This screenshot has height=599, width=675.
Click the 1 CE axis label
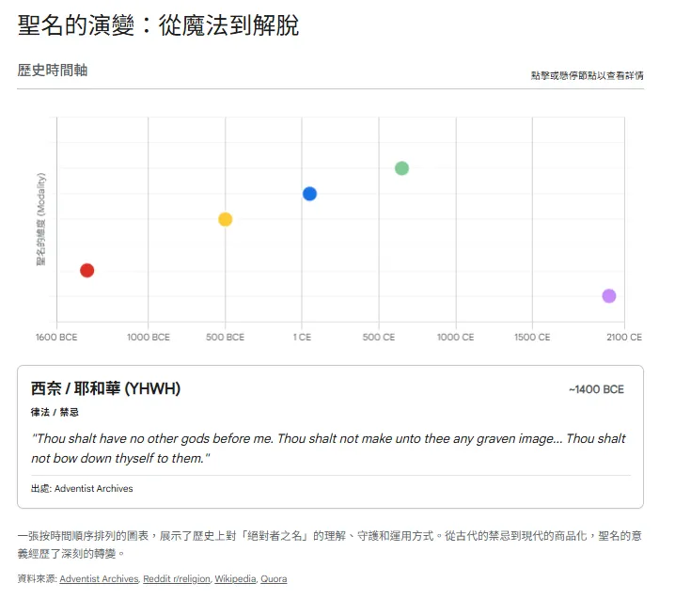coord(302,338)
